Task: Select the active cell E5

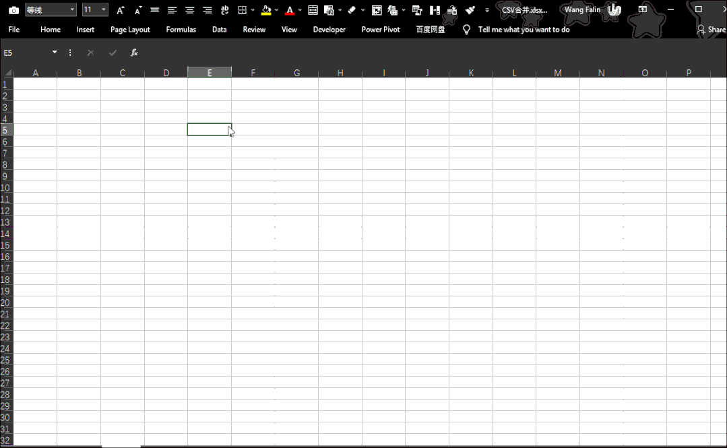Action: pyautogui.click(x=210, y=130)
